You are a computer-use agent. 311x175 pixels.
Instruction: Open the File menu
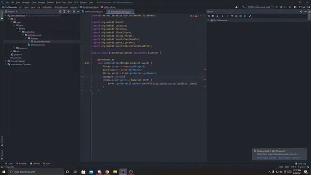(7, 2)
